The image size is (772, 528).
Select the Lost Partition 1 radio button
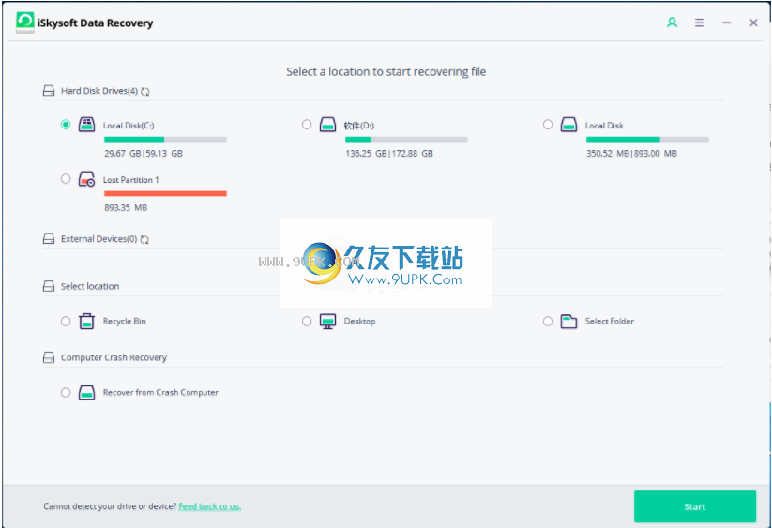(66, 178)
